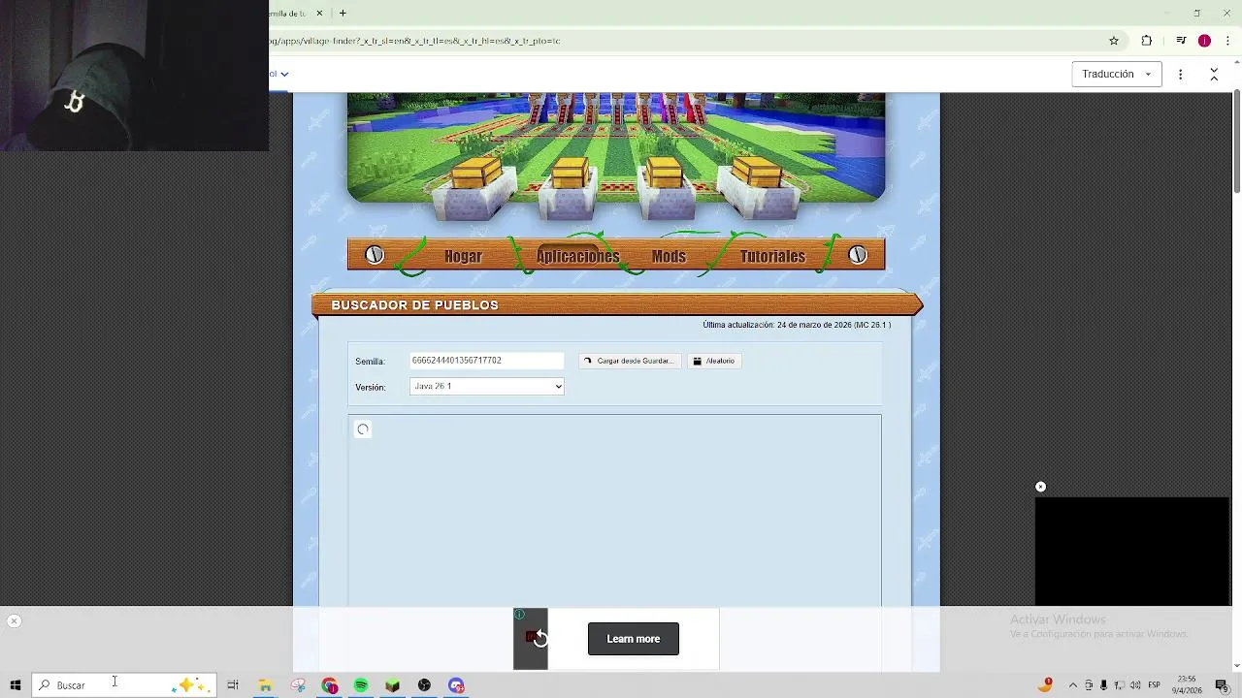Click the Buscador de Pueblos heading
This screenshot has width=1242, height=698.
(x=414, y=305)
